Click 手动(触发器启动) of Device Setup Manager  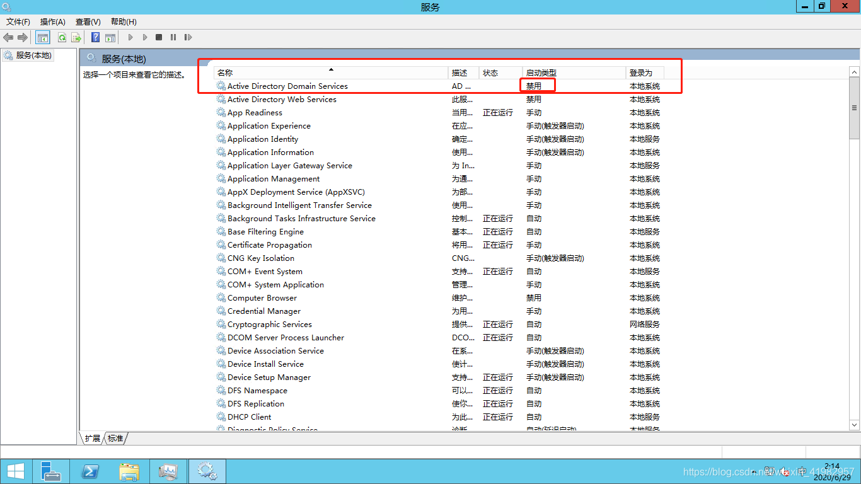tap(555, 377)
